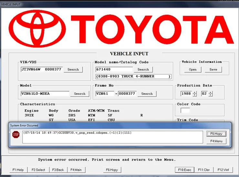Click the production year field 1988
The image size is (239, 177).
(x=186, y=93)
